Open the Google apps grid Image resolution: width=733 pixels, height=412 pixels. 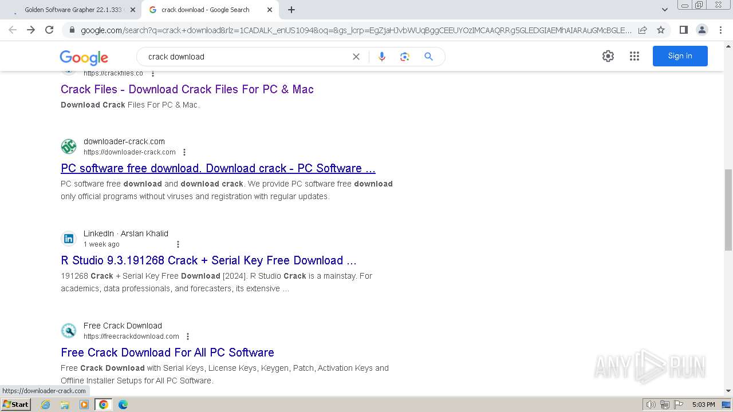coord(635,56)
